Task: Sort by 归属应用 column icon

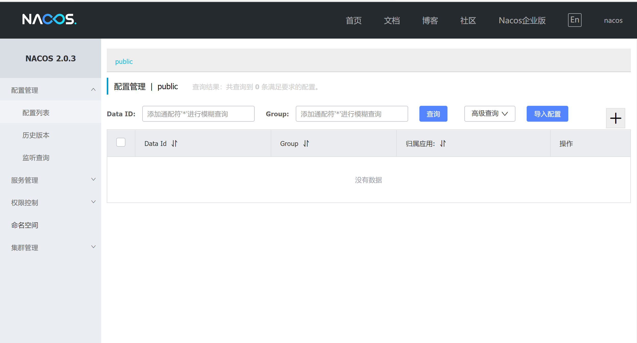Action: coord(443,143)
